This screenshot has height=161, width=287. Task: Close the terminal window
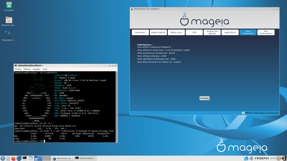pos(116,65)
